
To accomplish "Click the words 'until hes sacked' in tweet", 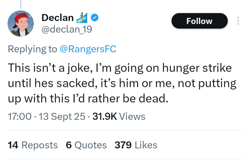I will click(51, 84).
